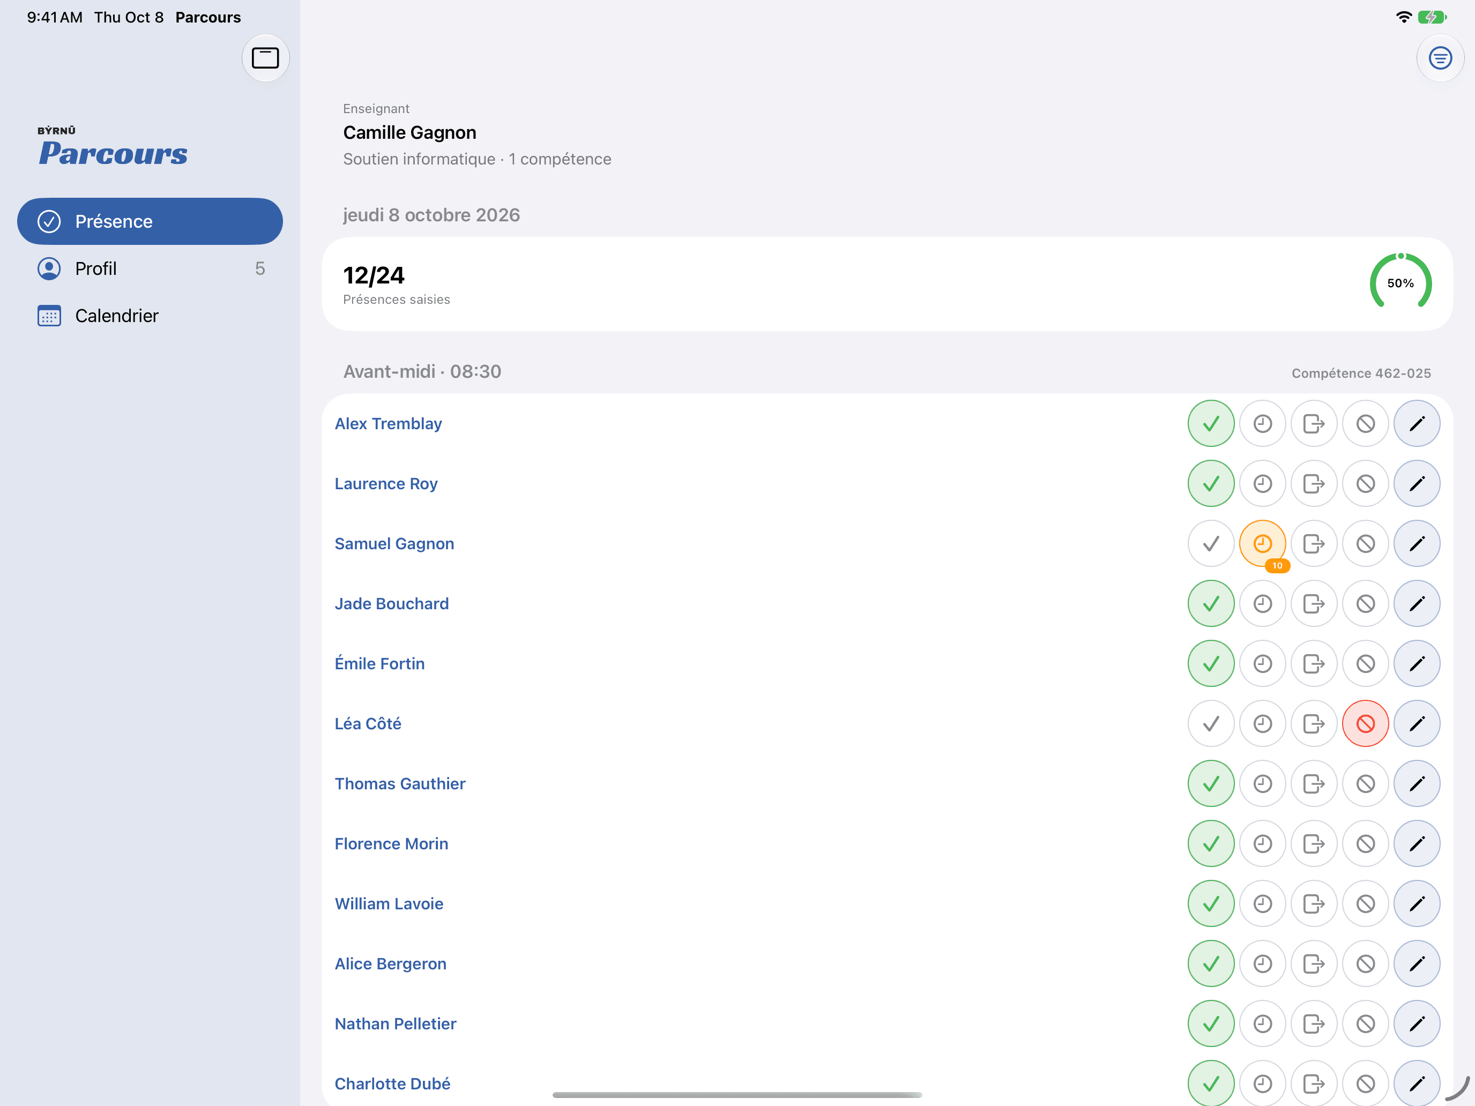Toggle present check for Émile Fortin

(1211, 663)
